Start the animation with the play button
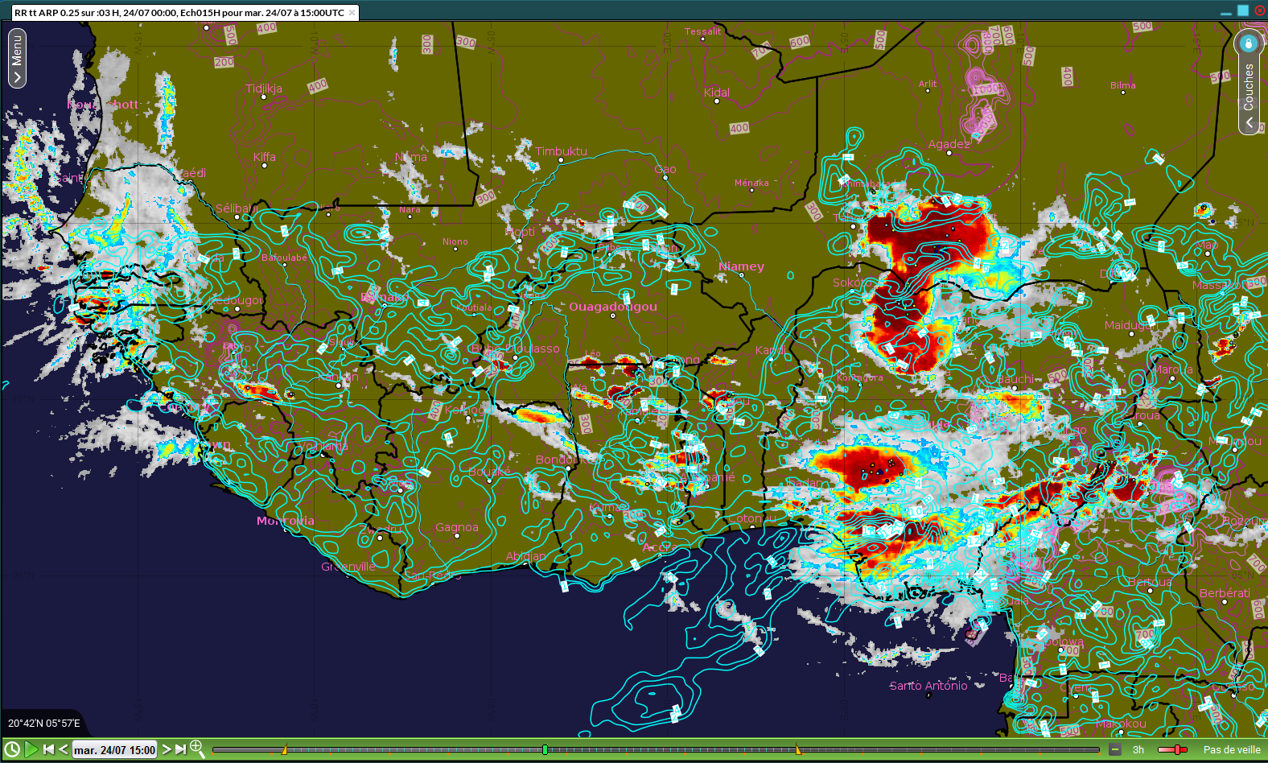1268x763 pixels. tap(31, 749)
